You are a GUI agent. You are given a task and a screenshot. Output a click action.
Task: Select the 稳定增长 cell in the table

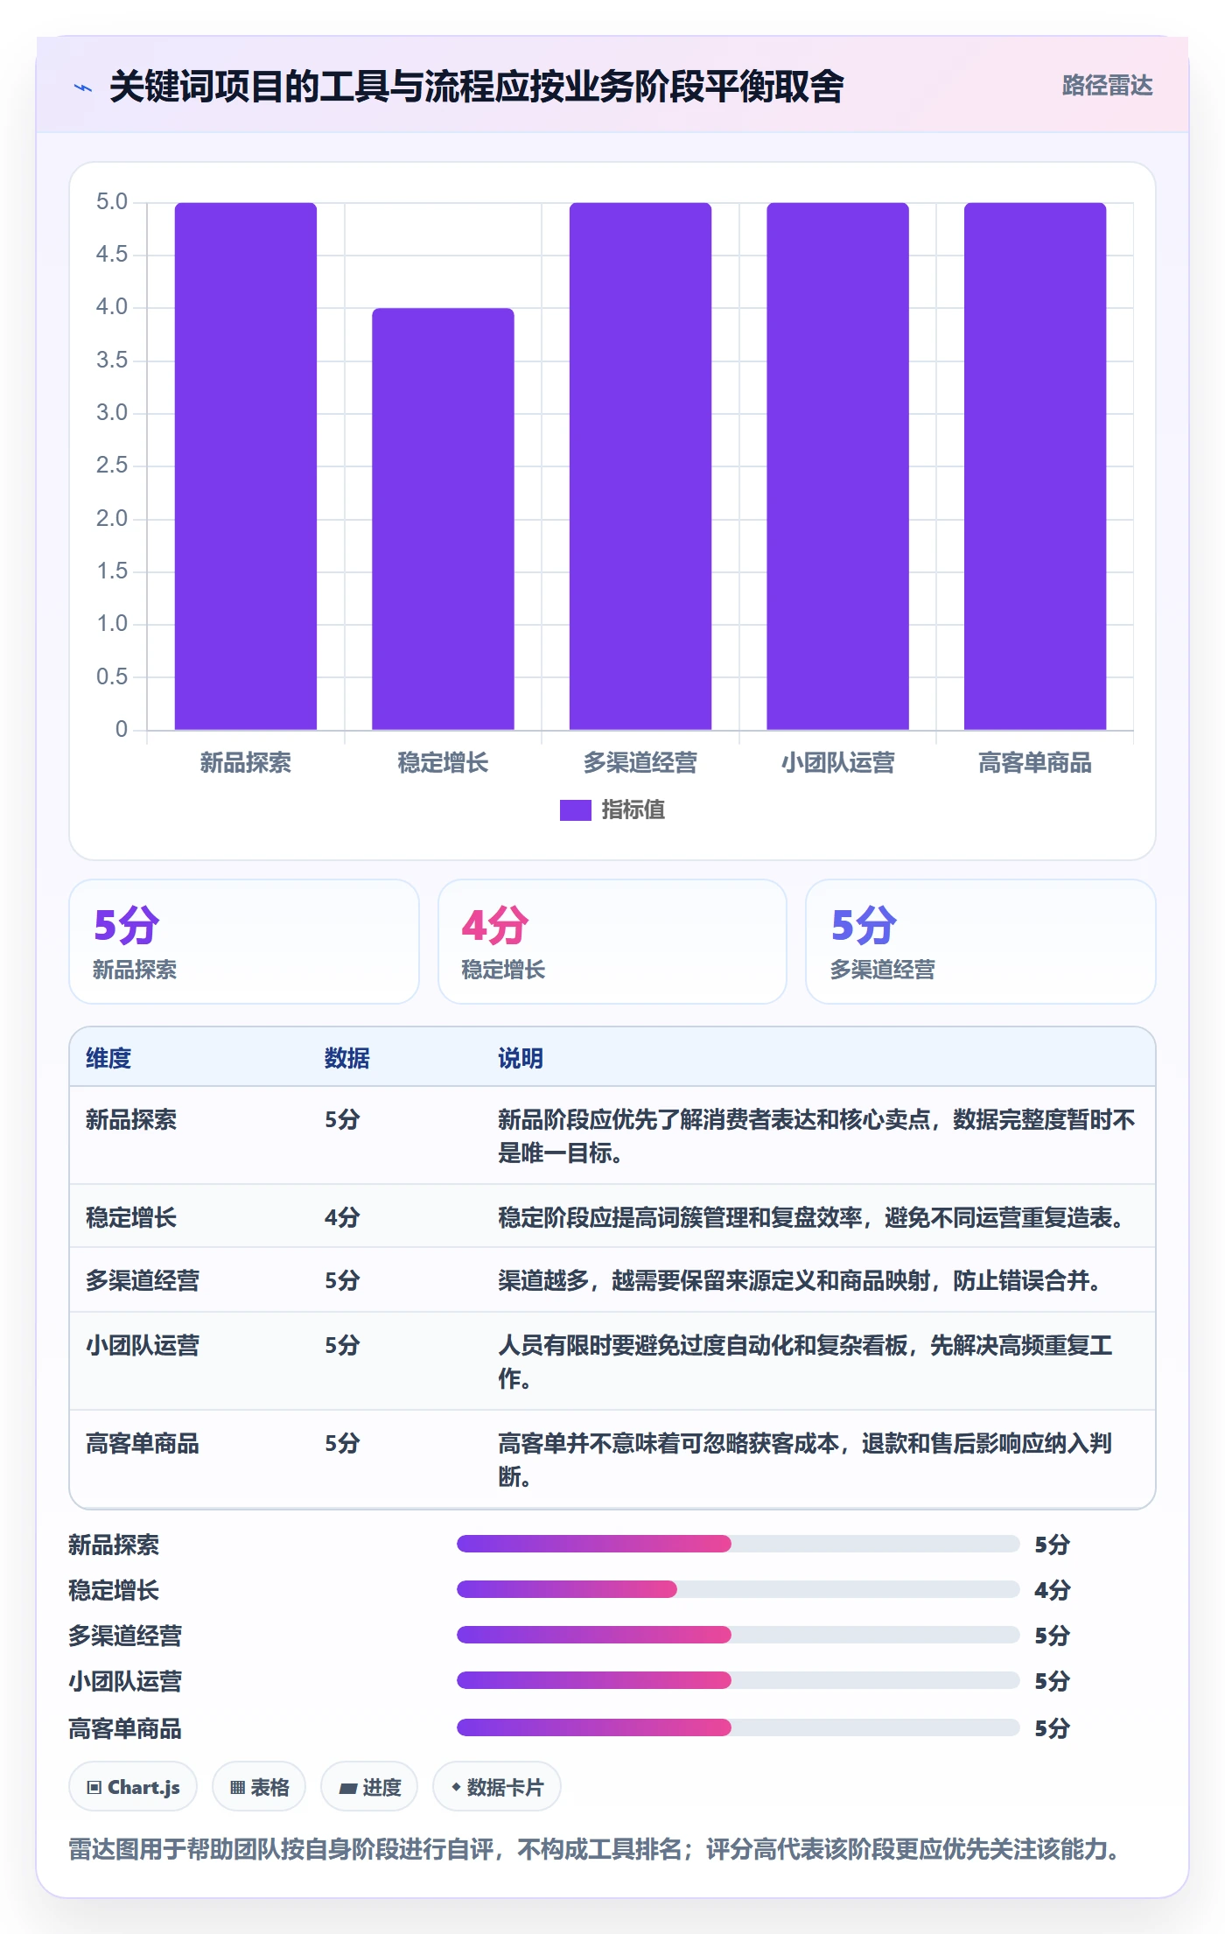coord(131,1217)
